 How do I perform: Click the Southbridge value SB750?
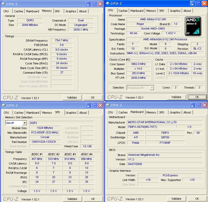(x=165, y=137)
